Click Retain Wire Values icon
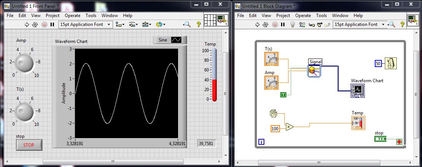This screenshot has width=422, height=167. point(302,24)
